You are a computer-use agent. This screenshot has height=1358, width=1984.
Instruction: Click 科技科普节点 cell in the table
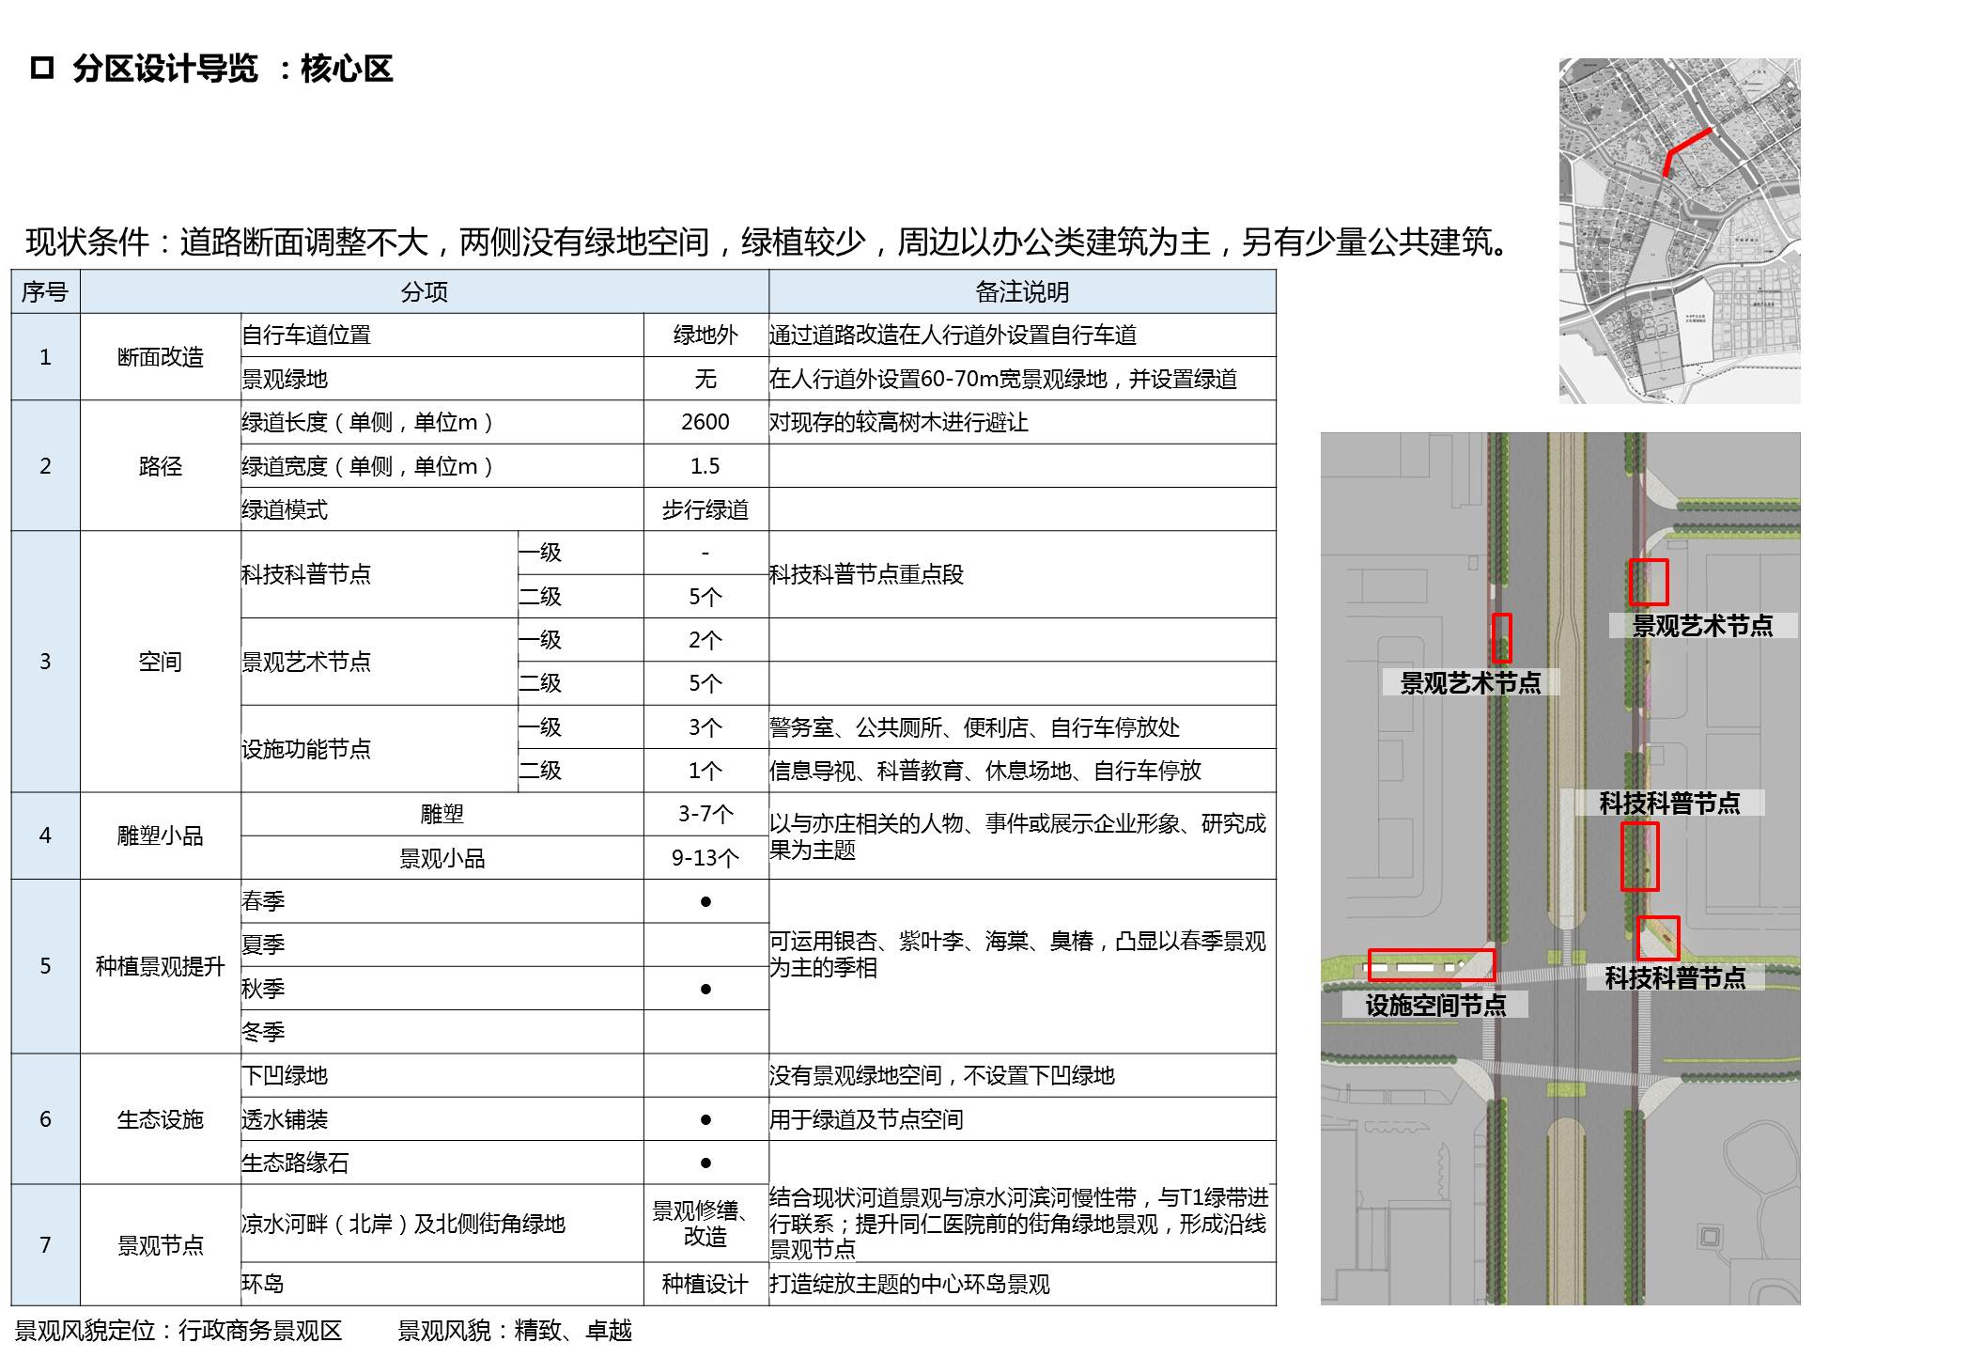coord(380,574)
